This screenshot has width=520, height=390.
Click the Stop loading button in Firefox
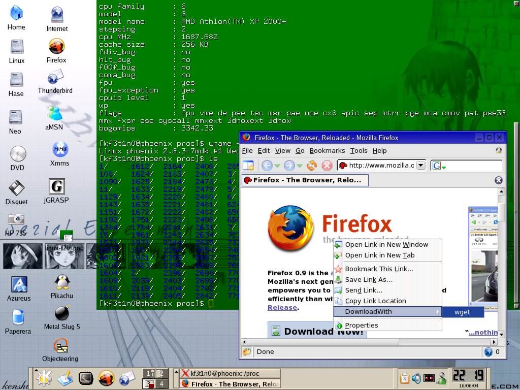click(327, 165)
